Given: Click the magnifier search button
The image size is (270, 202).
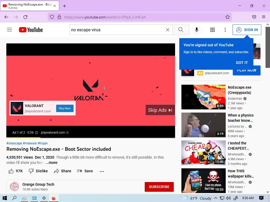Looking at the screenshot, I should click(181, 30).
